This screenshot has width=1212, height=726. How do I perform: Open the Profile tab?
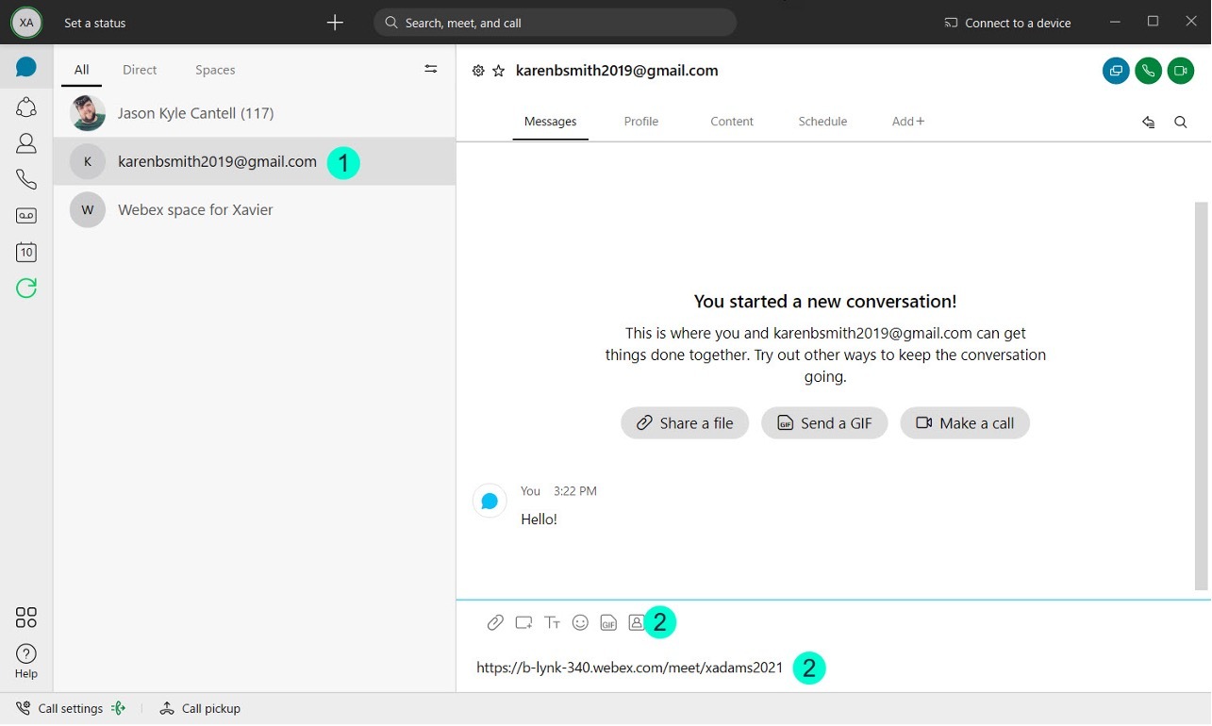[x=641, y=122]
